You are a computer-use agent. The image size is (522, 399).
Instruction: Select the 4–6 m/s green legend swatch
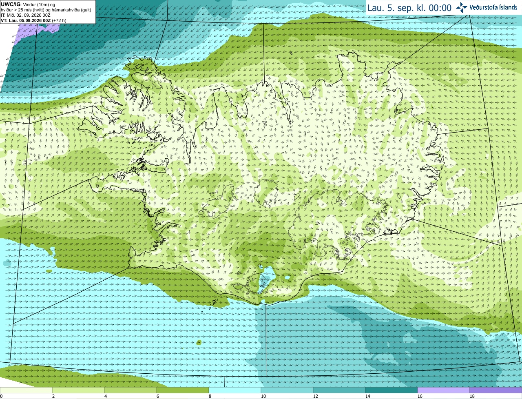click(130, 390)
